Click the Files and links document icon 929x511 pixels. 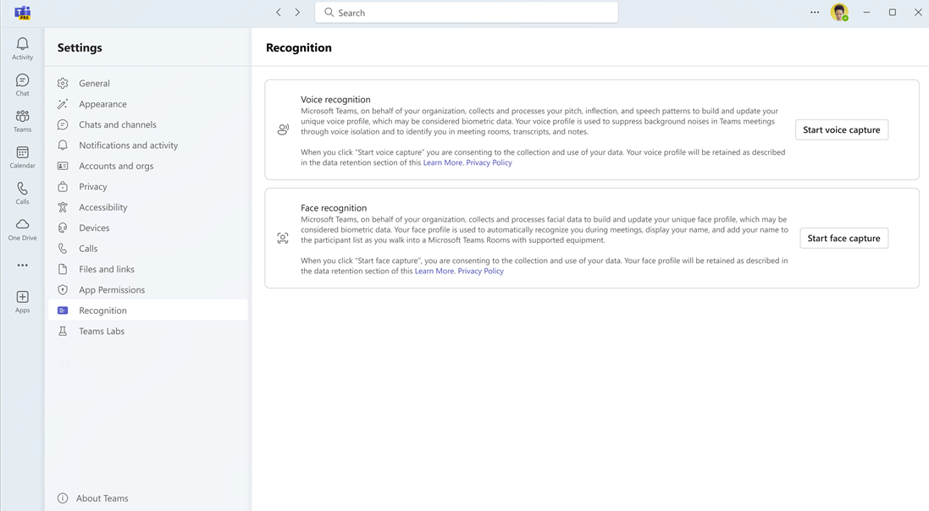(63, 269)
